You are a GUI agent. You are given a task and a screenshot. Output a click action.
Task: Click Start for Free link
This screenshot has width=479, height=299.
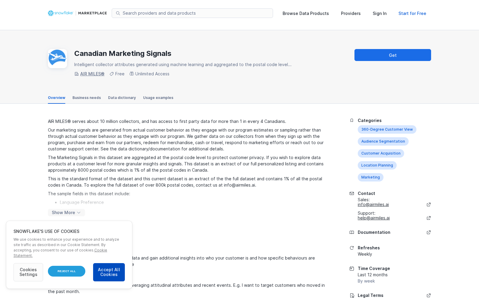[x=412, y=13]
